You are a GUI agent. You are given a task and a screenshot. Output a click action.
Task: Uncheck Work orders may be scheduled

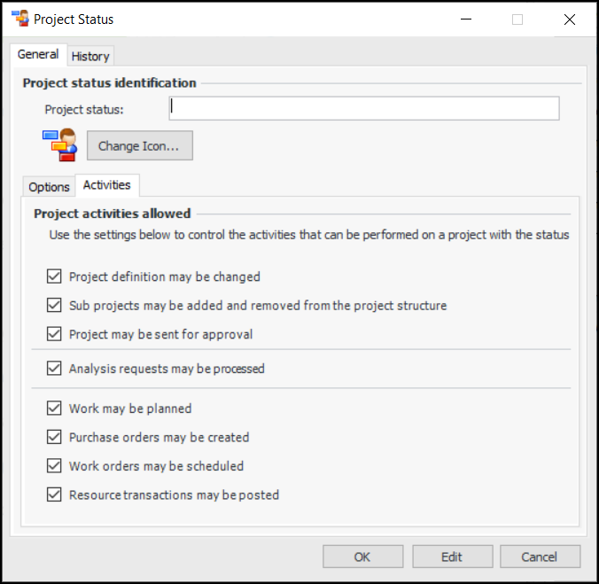click(x=54, y=466)
